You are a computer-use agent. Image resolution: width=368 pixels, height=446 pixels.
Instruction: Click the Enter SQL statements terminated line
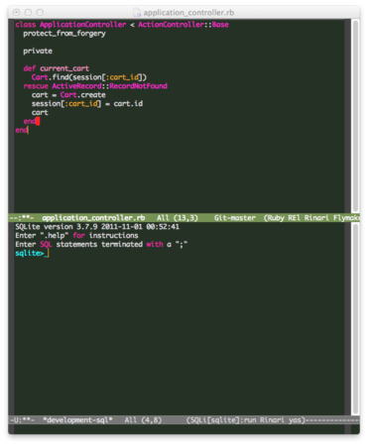pos(101,245)
